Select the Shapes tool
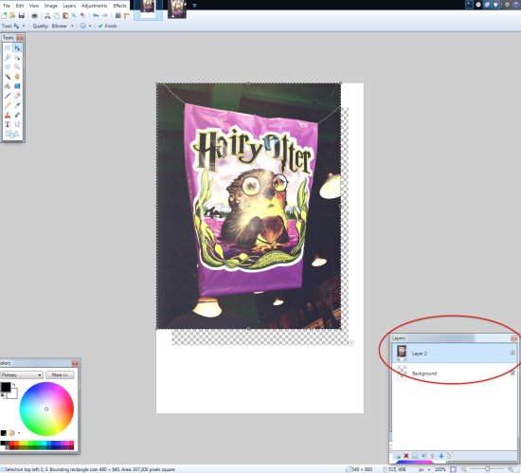 12,134
